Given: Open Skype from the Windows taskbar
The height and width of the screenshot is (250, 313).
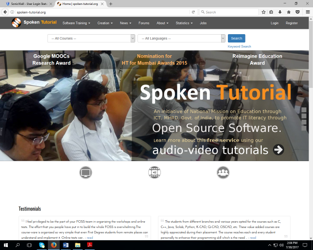Looking at the screenshot, I should pos(42,245).
